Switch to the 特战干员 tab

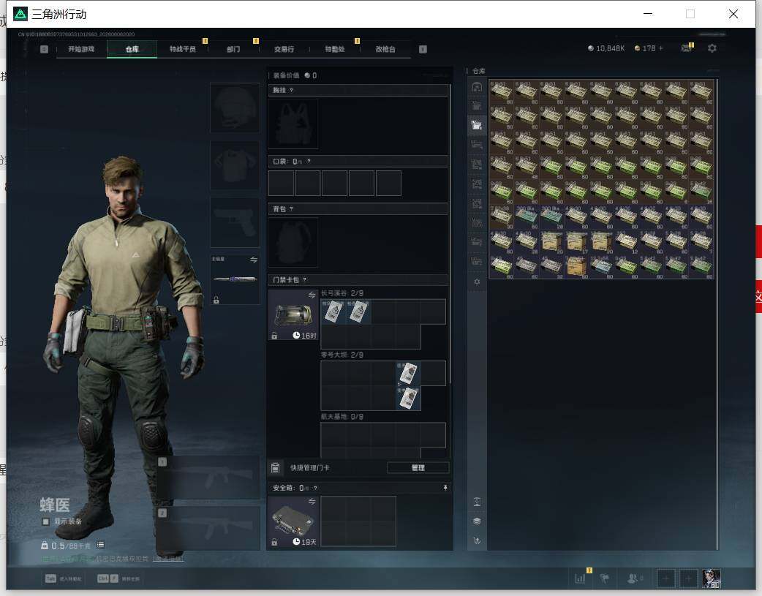183,49
